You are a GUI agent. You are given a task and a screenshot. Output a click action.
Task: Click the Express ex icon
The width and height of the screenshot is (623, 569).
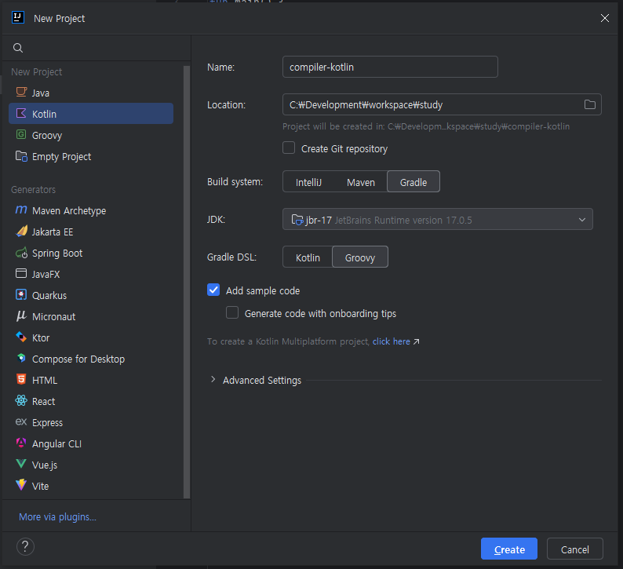[x=21, y=421]
